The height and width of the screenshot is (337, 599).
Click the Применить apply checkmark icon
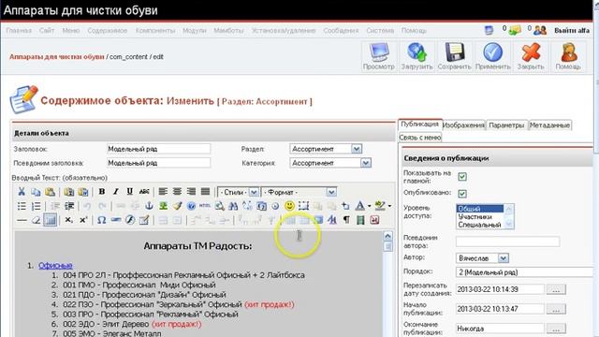point(493,56)
